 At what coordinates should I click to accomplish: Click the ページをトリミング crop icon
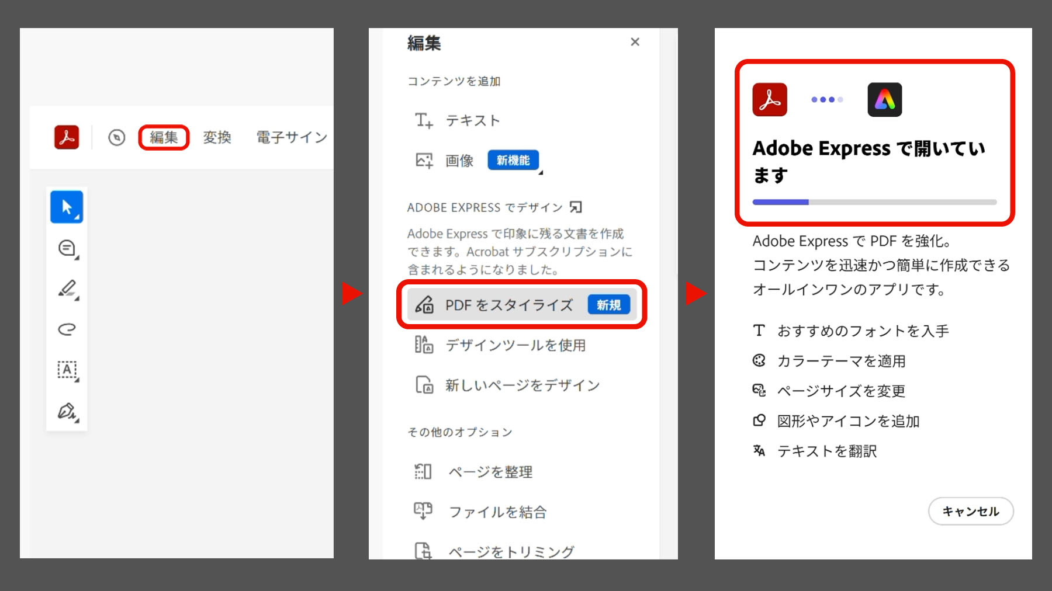click(423, 550)
